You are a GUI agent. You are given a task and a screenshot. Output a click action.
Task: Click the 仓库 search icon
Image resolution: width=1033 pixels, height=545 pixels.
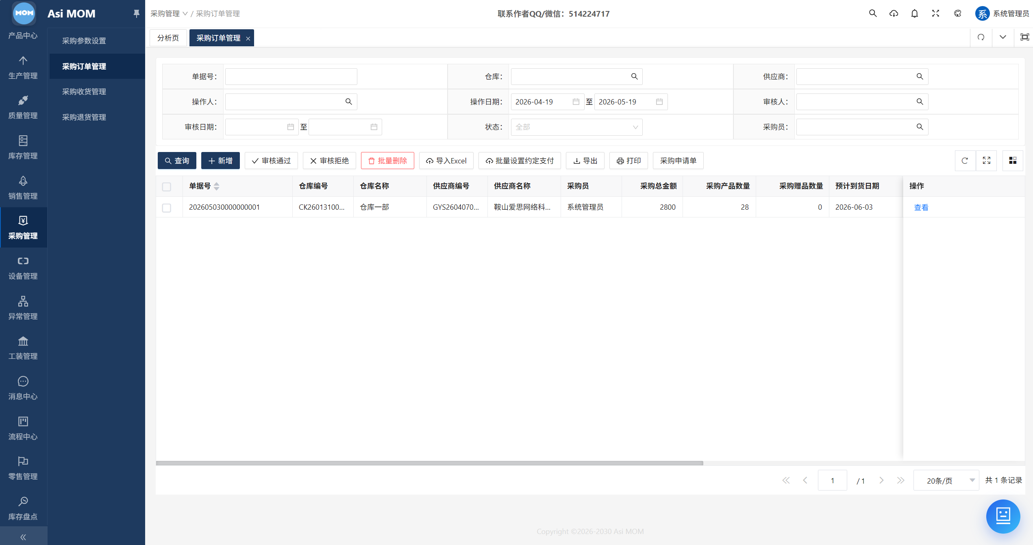(634, 76)
